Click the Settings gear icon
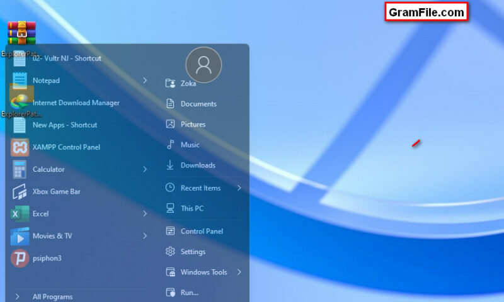Screen dimensions: 504x302 (170, 251)
